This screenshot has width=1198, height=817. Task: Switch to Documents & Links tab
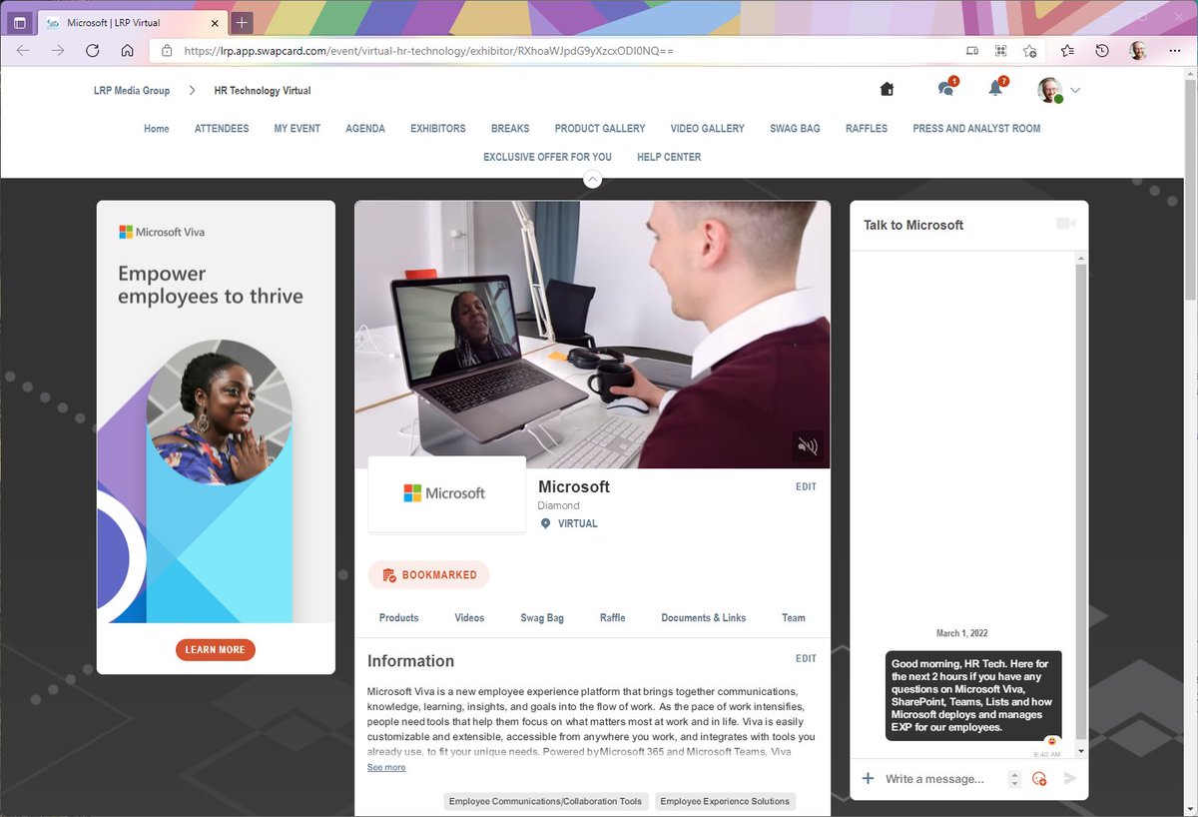coord(704,618)
